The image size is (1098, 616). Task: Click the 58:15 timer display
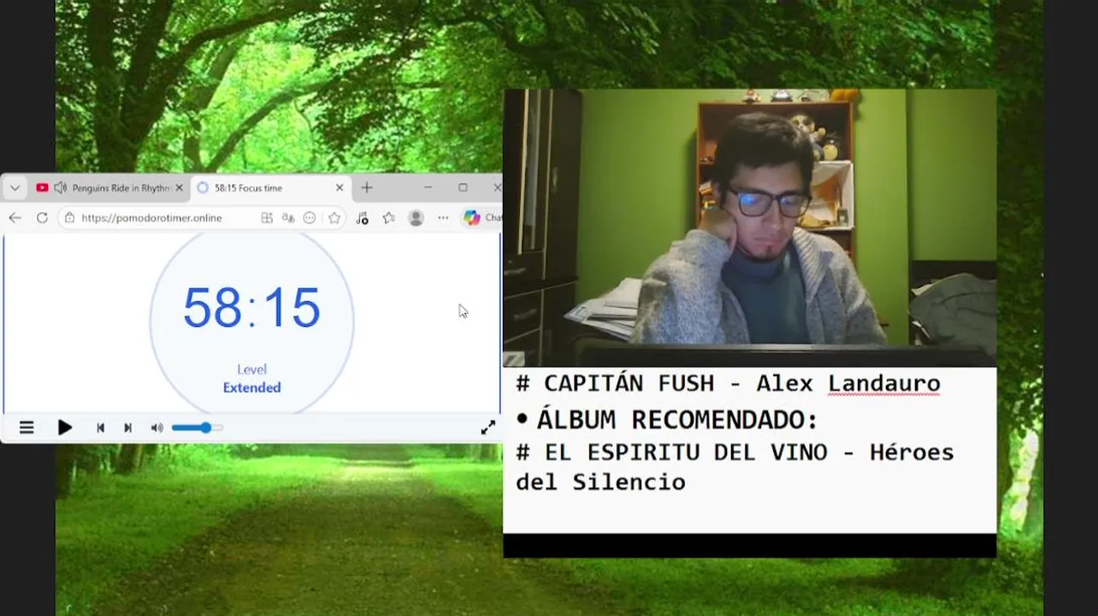click(x=251, y=308)
